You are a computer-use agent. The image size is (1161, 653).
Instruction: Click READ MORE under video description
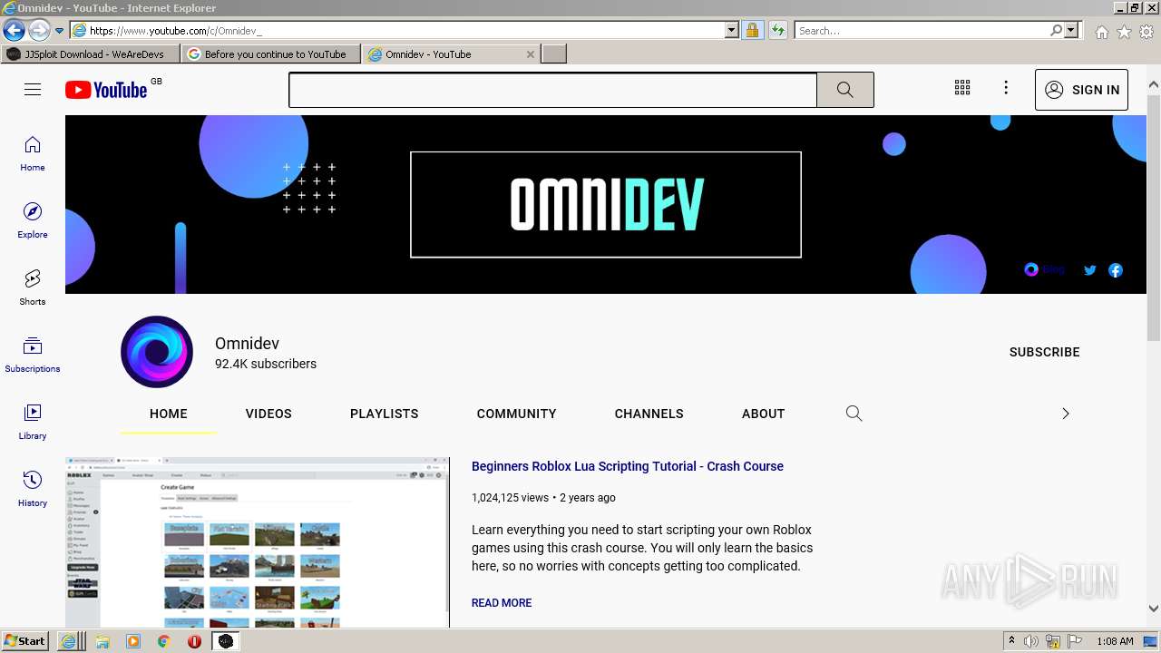(x=502, y=603)
